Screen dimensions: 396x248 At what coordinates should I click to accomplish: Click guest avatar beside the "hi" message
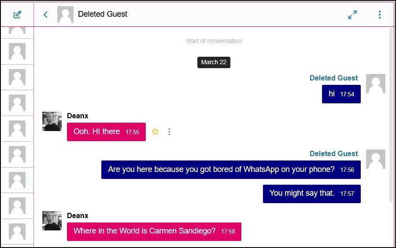pyautogui.click(x=375, y=84)
